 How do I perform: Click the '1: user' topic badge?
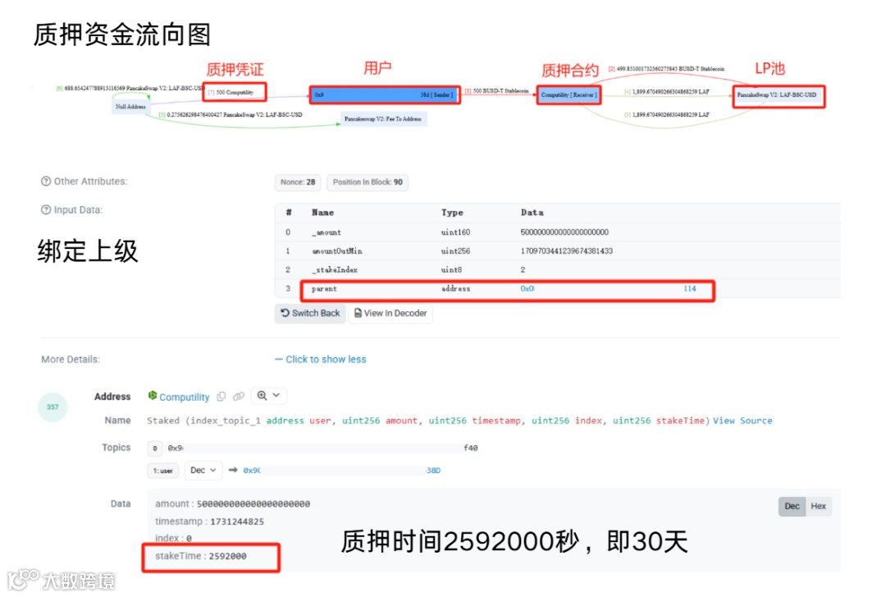[162, 471]
